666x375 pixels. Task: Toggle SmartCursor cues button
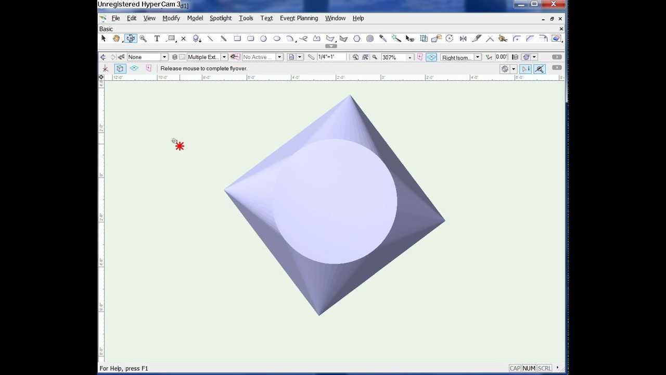526,69
